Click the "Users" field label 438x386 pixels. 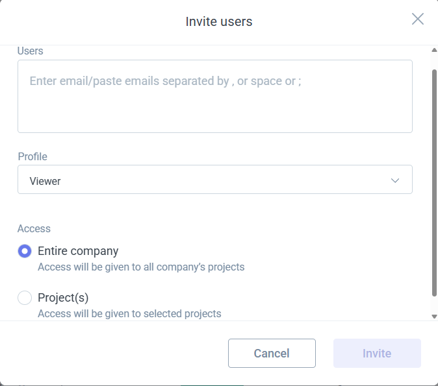click(31, 51)
